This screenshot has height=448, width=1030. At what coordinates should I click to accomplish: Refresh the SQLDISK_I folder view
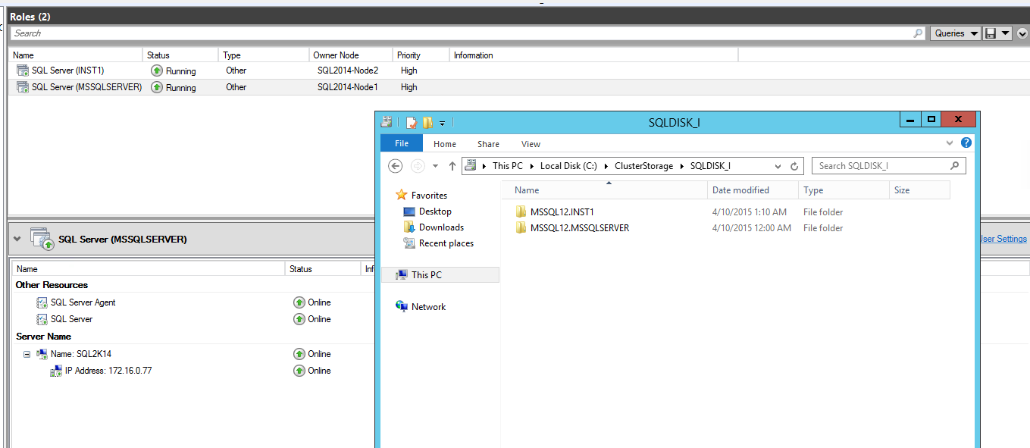click(794, 166)
